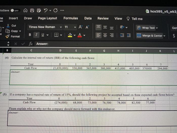
Task: Open the more options ellipsis in title bar
Action: point(62,11)
